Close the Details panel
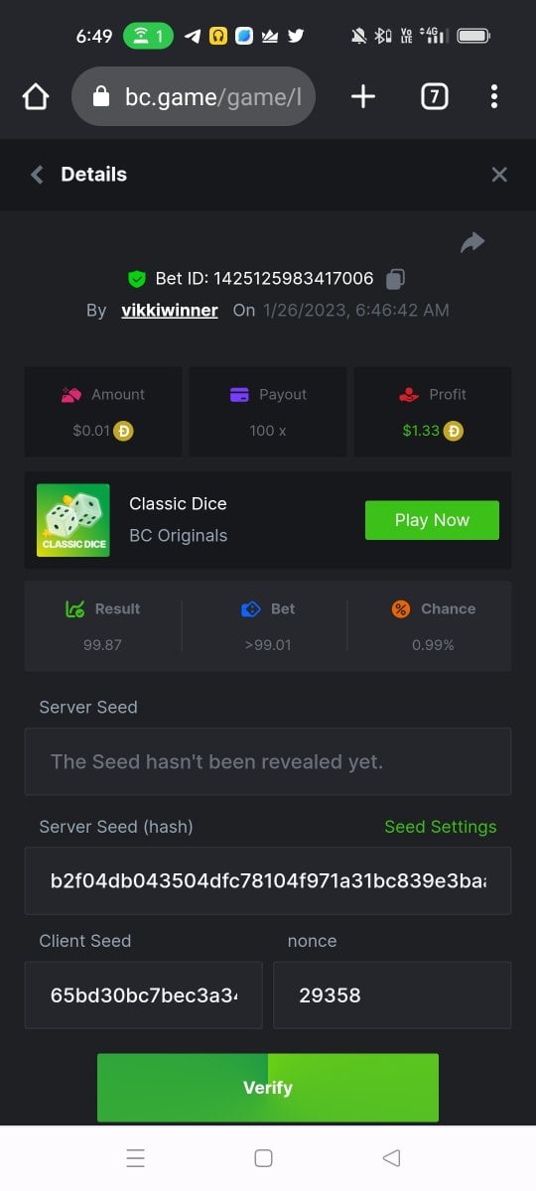The height and width of the screenshot is (1191, 536). [499, 175]
